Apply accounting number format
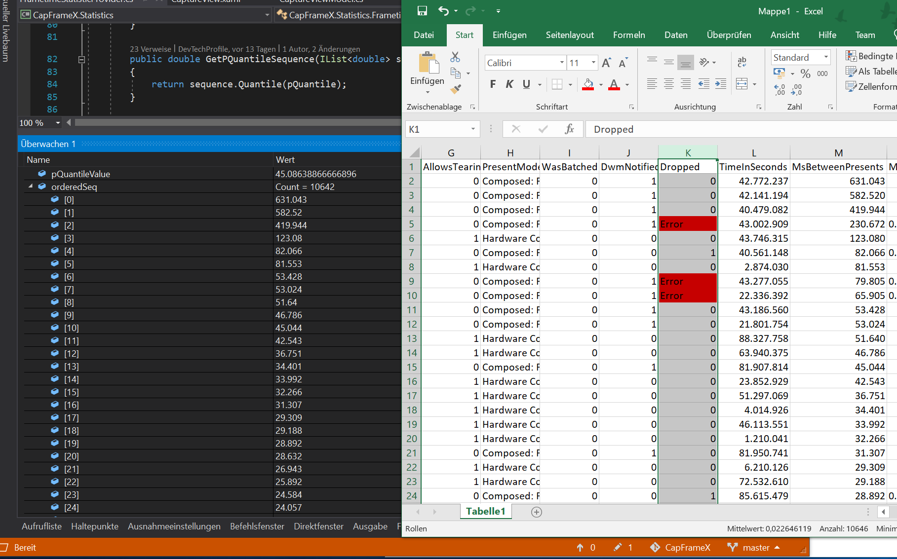 tap(779, 74)
